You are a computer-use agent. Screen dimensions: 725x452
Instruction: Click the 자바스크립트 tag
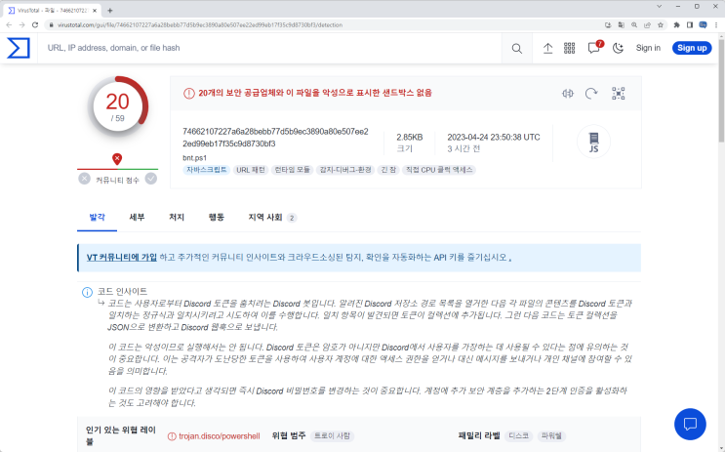click(x=206, y=170)
